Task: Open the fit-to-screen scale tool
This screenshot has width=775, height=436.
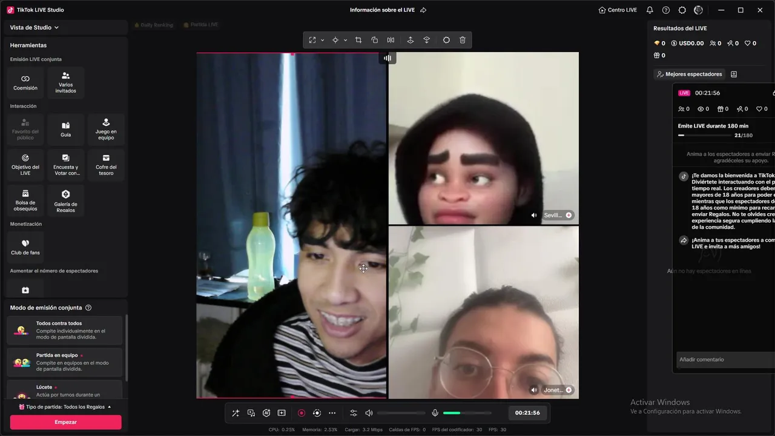Action: 312,40
